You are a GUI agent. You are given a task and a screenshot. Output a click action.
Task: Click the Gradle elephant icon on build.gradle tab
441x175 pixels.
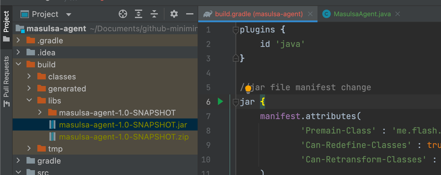click(208, 14)
